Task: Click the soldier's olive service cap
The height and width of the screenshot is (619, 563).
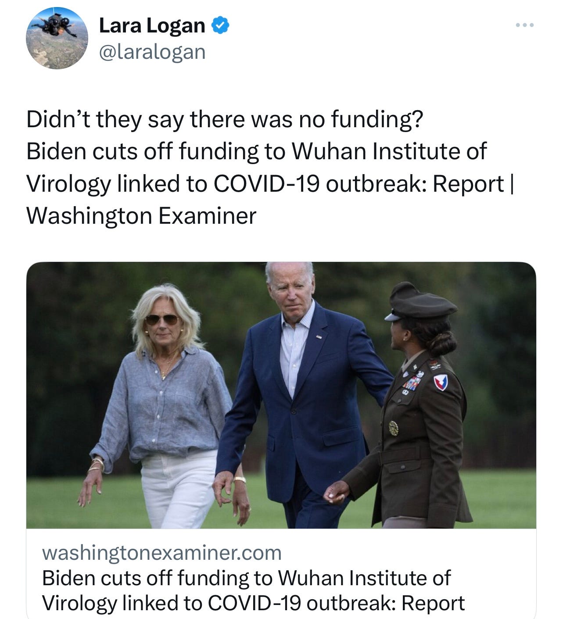Action: pos(420,302)
